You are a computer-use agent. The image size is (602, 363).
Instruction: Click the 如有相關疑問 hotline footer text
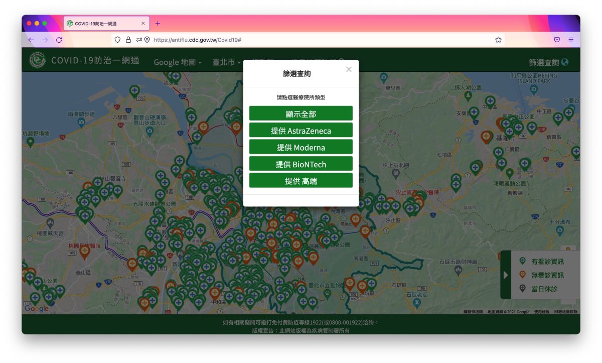300,322
